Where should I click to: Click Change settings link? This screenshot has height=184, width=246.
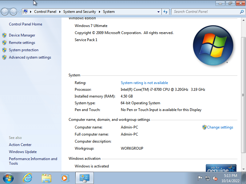coord(220,127)
